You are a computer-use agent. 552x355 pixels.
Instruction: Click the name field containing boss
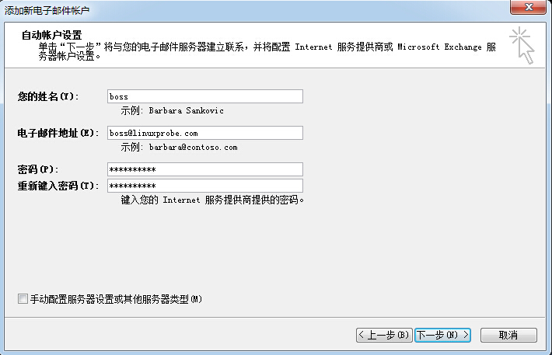(x=204, y=96)
